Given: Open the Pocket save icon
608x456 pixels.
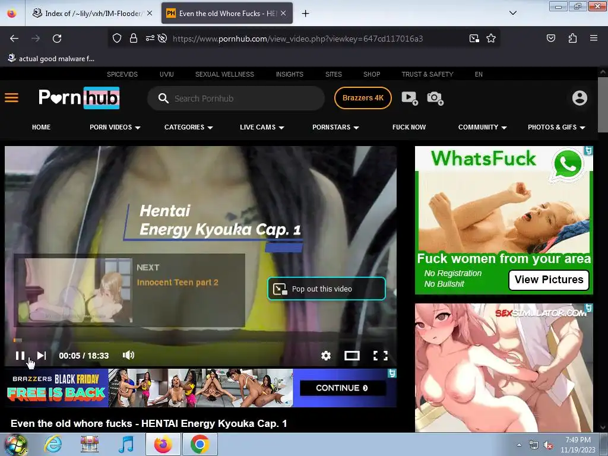Looking at the screenshot, I should click(x=550, y=38).
